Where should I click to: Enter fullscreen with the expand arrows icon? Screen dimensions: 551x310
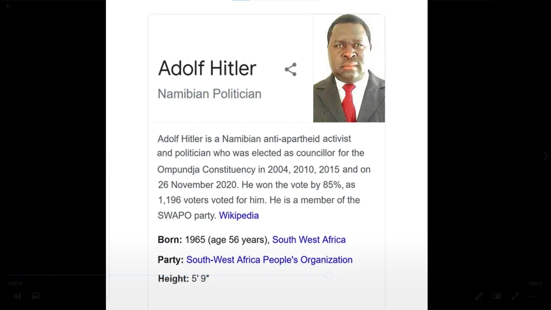pos(515,296)
